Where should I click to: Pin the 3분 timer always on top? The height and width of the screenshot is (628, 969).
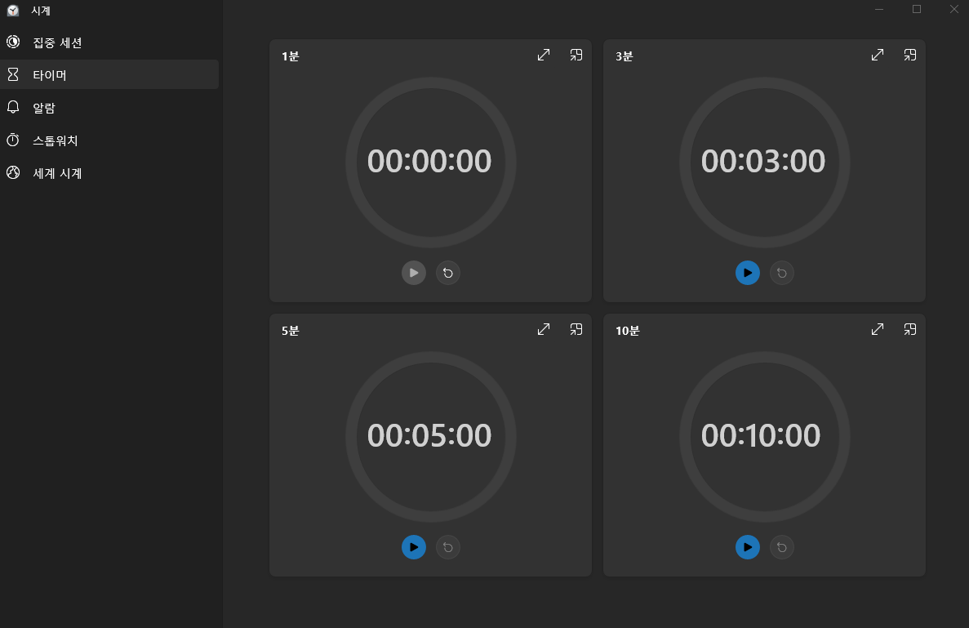(909, 55)
